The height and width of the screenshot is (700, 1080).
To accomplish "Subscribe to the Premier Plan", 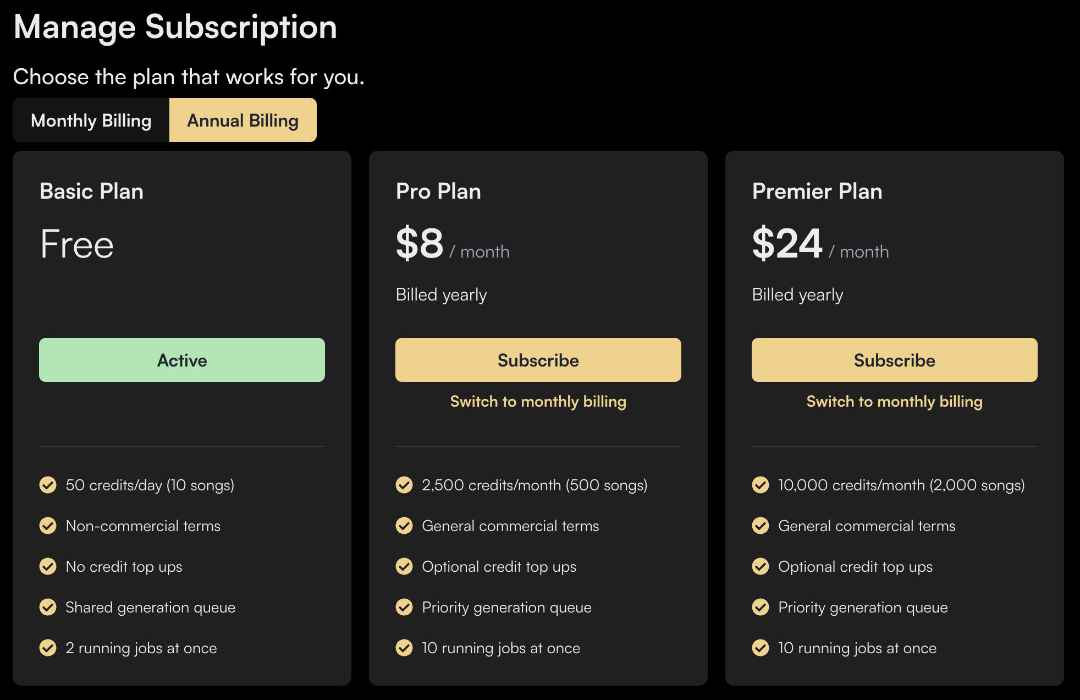I will tap(894, 360).
